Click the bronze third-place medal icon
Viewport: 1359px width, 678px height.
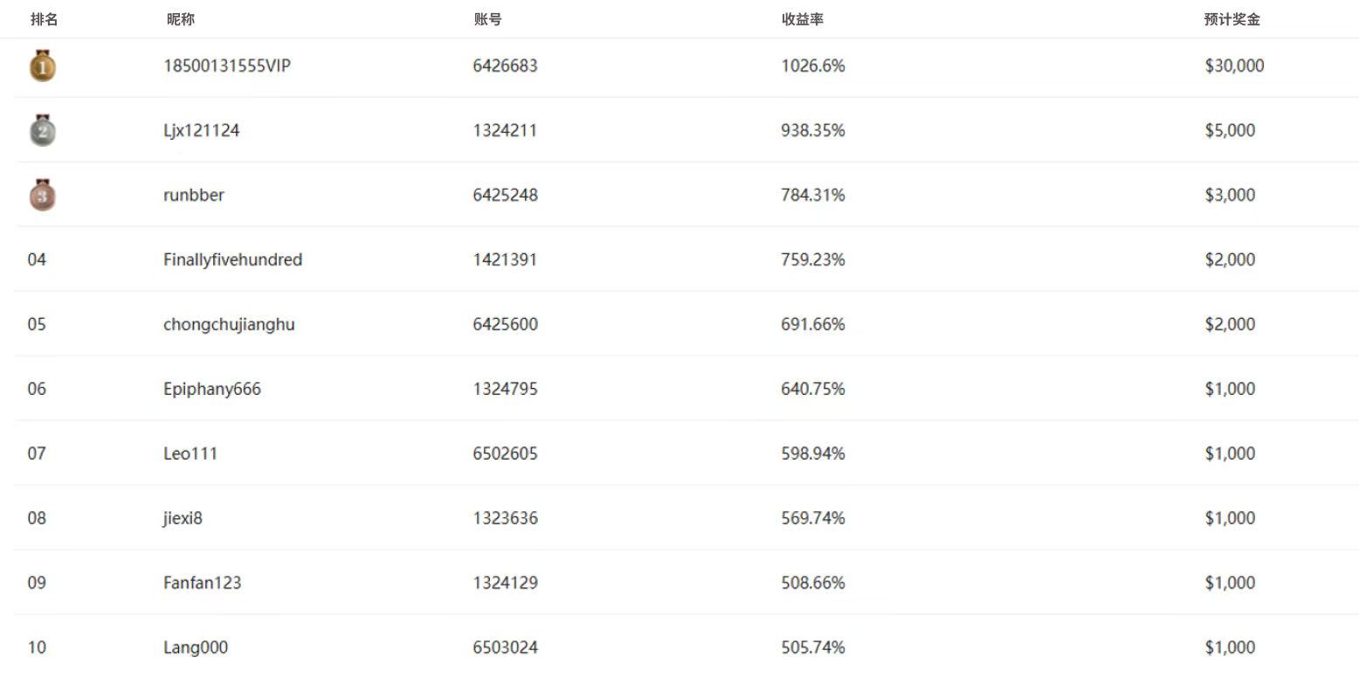point(42,195)
